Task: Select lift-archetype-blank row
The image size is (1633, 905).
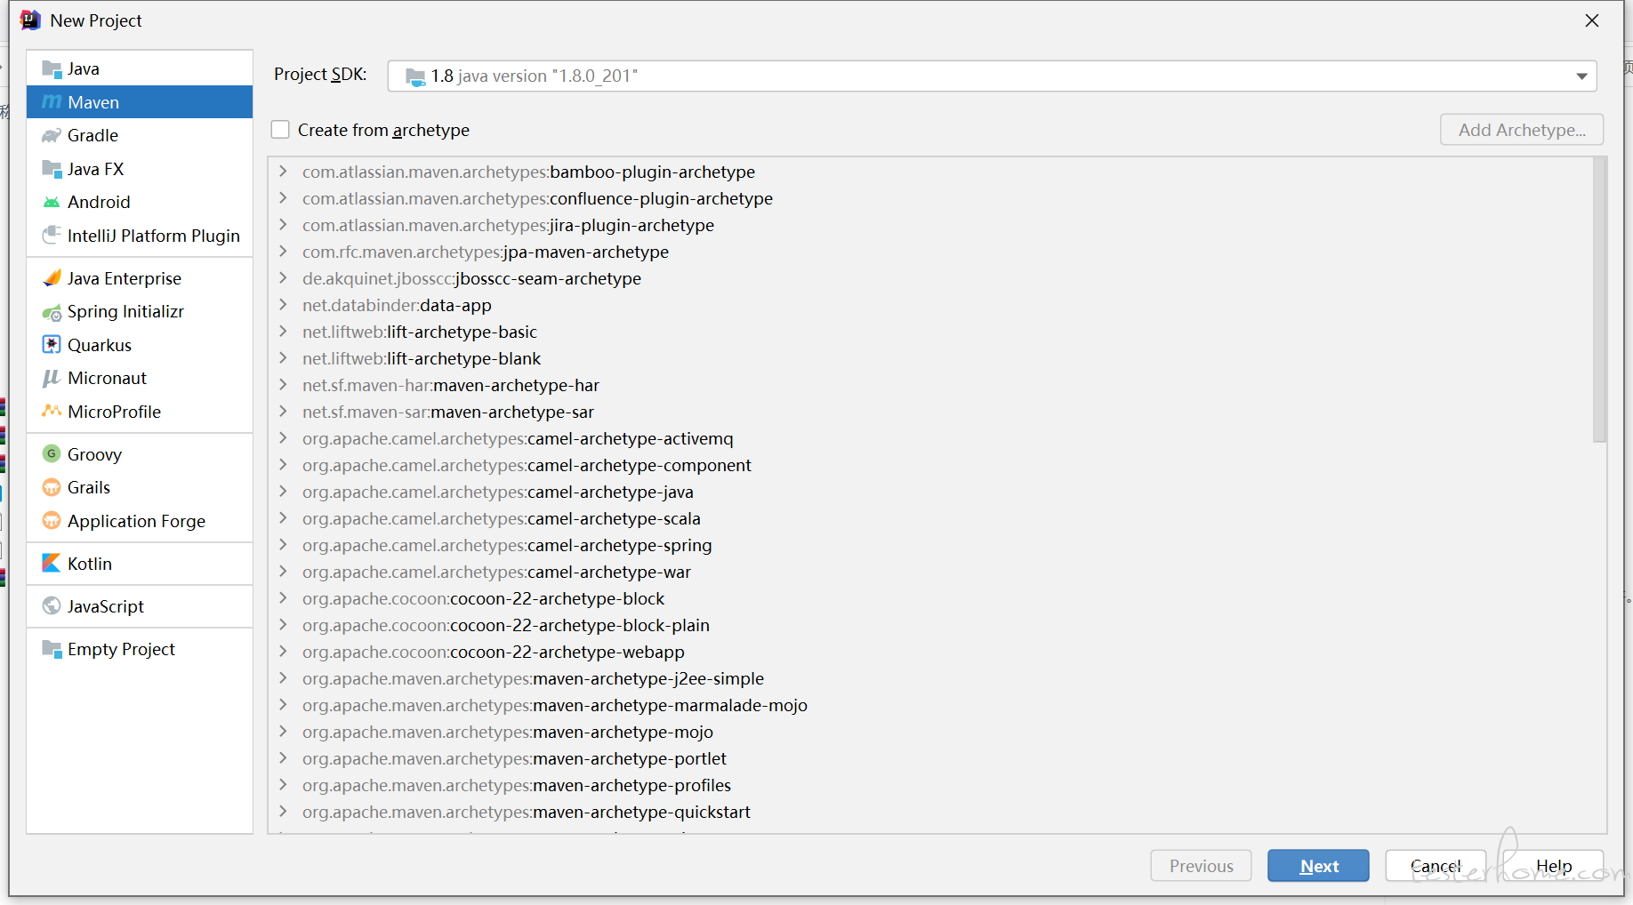Action: [x=930, y=358]
